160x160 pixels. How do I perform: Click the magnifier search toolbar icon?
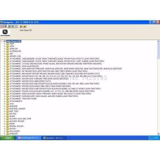tap(9, 26)
